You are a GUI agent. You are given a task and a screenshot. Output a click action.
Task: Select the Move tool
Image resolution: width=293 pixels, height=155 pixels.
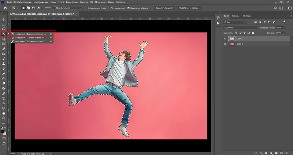point(4,19)
